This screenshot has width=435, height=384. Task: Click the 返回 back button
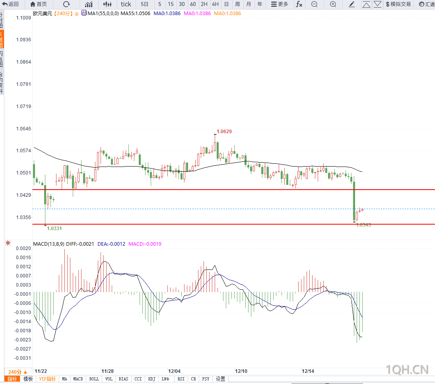tap(11, 4)
